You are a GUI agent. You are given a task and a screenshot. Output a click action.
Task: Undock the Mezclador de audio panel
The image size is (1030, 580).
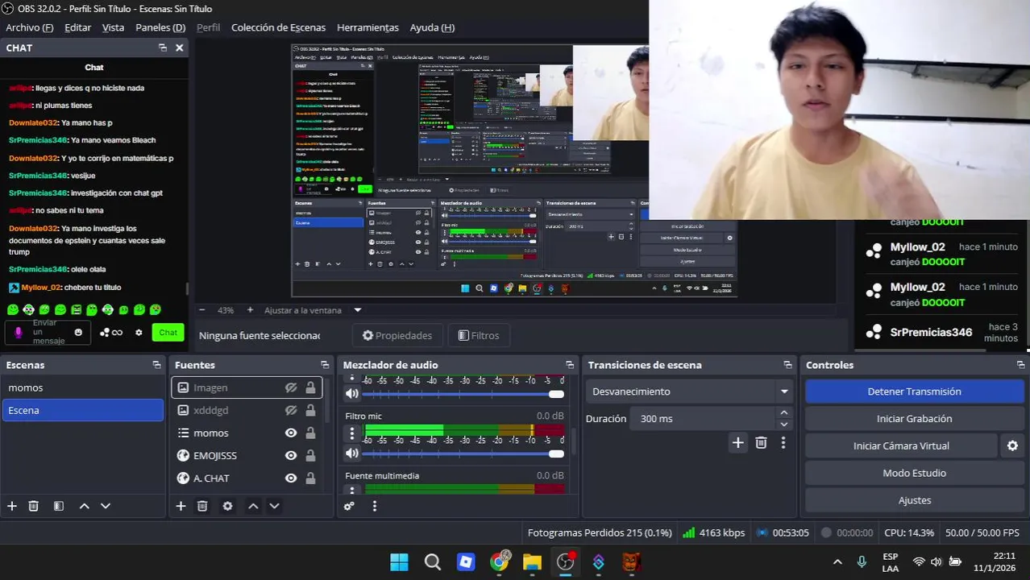coord(570,365)
